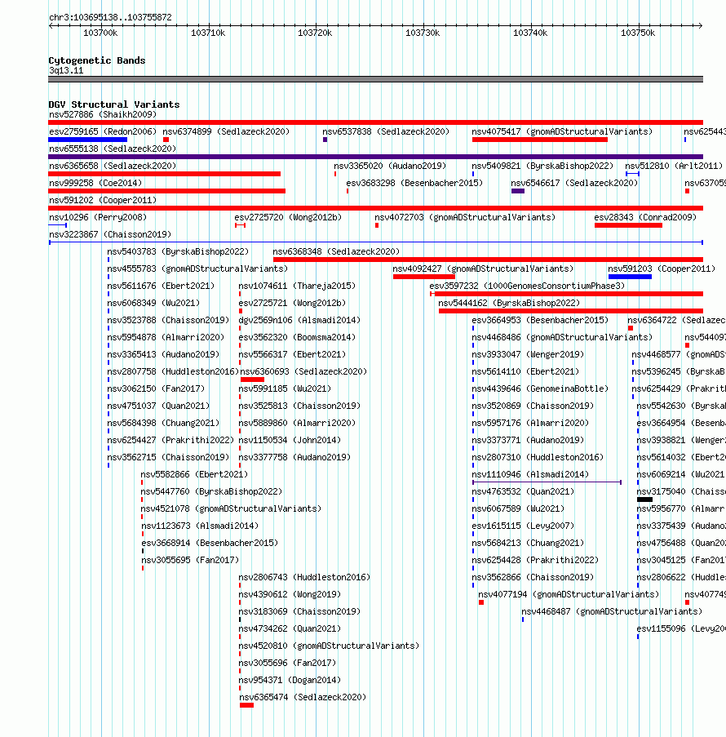Screen dimensions: 726x737
Task: Open the esv1615115 (Levy2007) label
Action: (523, 526)
